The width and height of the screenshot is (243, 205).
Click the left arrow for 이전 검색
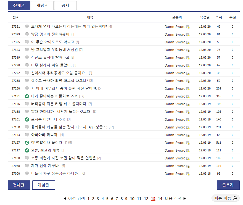pos(65,199)
